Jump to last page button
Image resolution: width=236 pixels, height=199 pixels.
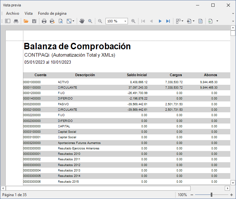point(168,21)
